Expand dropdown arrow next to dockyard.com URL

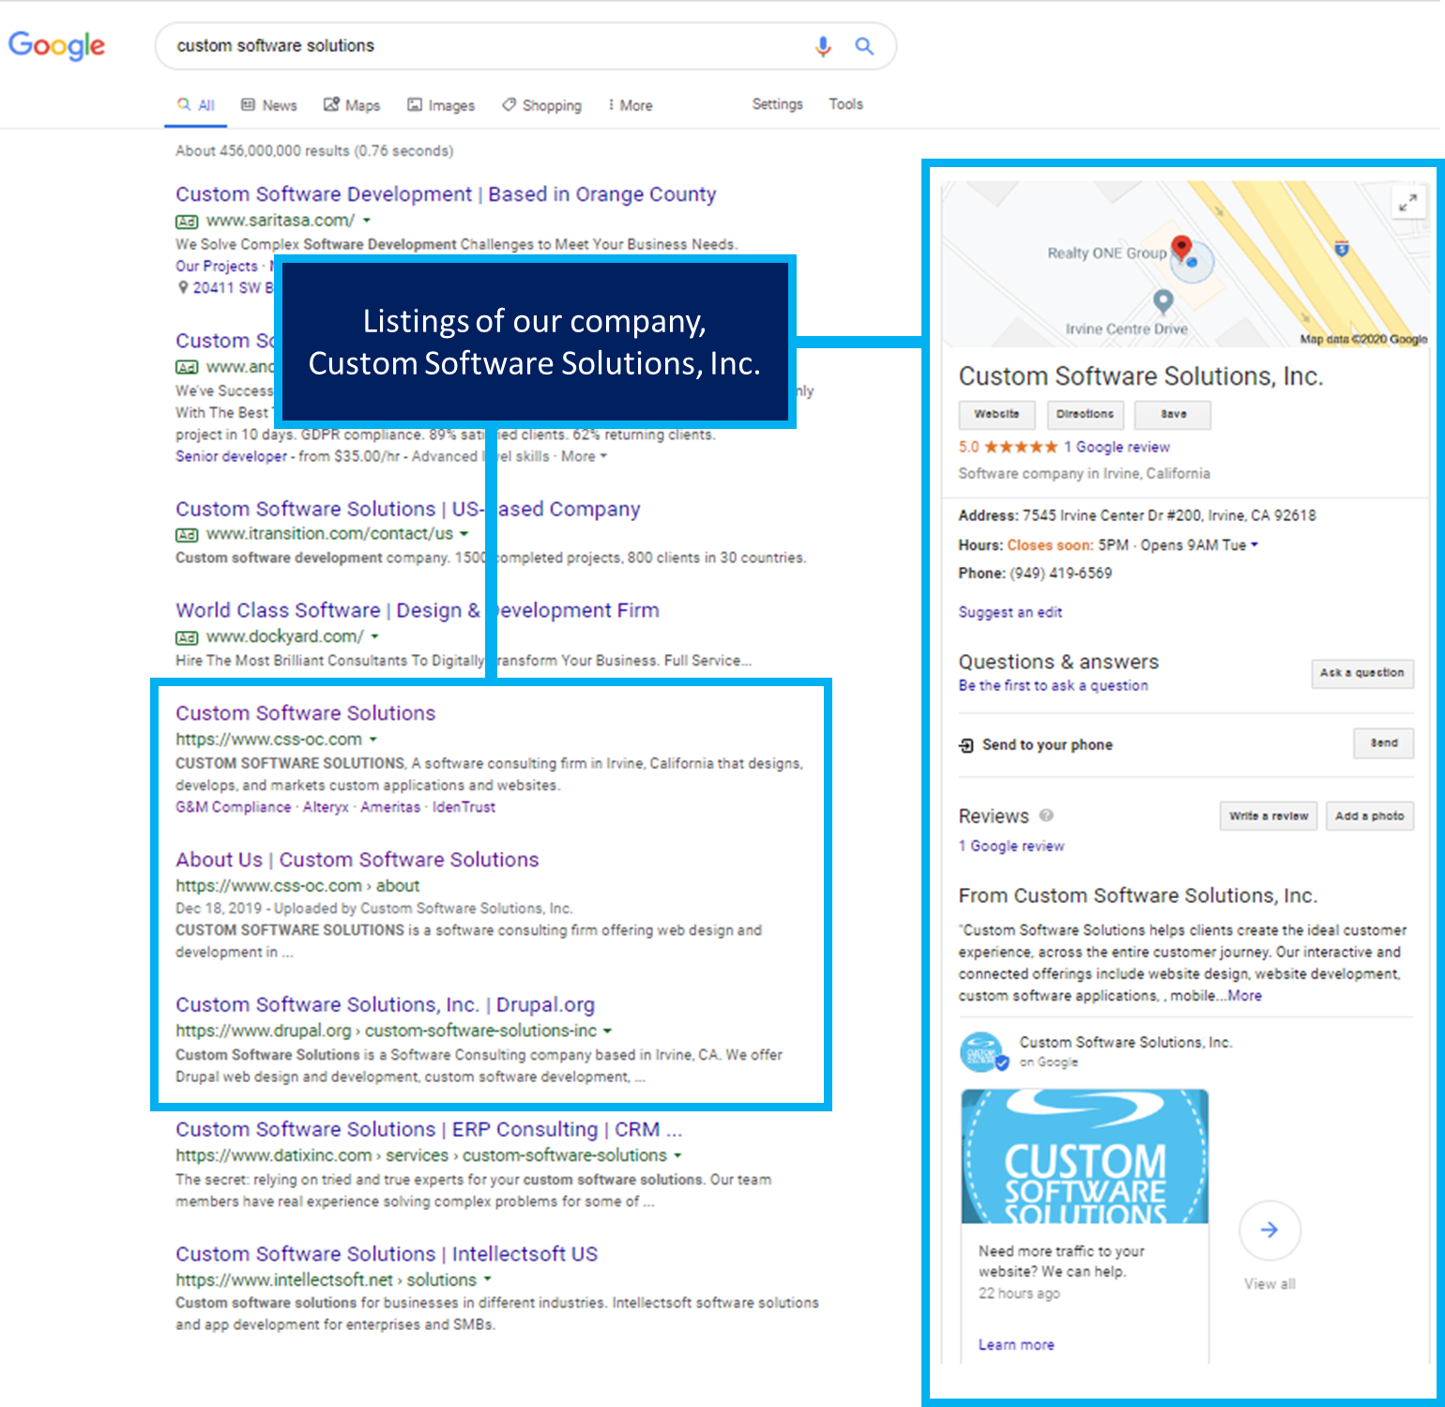[x=374, y=636]
